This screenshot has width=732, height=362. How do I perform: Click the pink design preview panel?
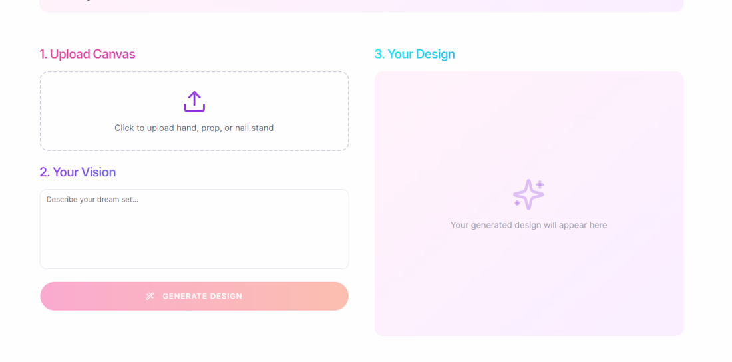click(x=529, y=203)
